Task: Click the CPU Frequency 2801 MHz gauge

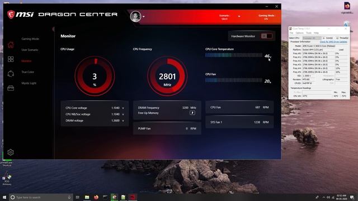Action: coord(167,76)
